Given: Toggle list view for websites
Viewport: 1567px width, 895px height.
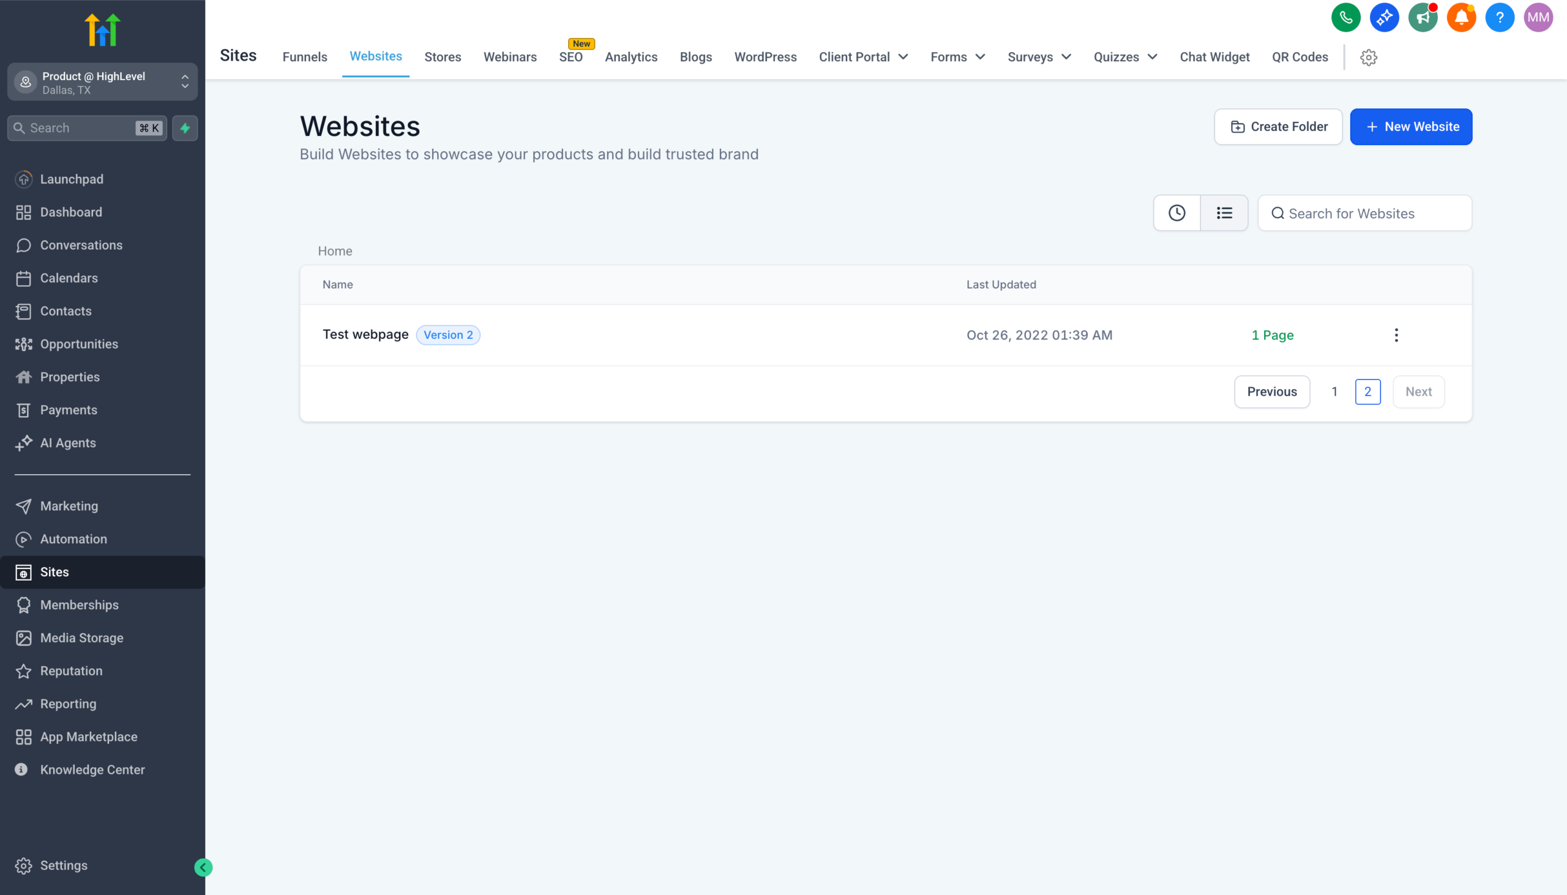Looking at the screenshot, I should coord(1224,213).
